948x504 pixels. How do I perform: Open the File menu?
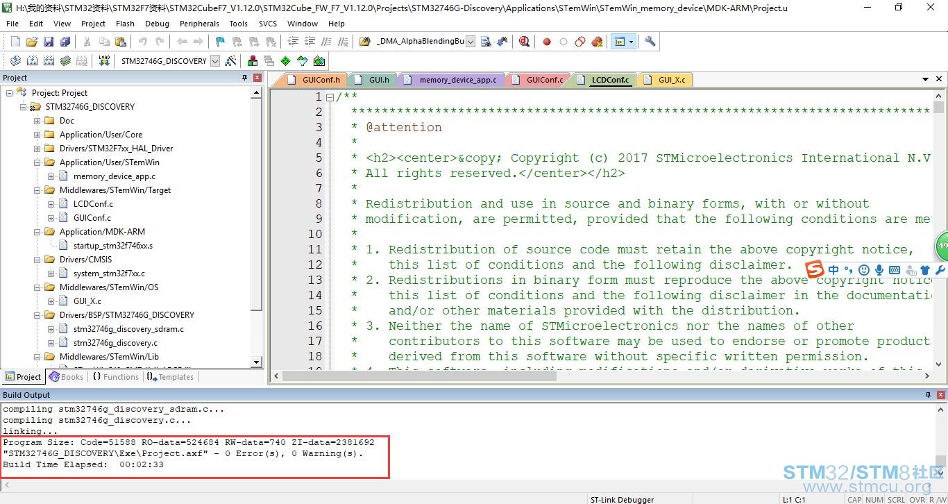click(12, 24)
